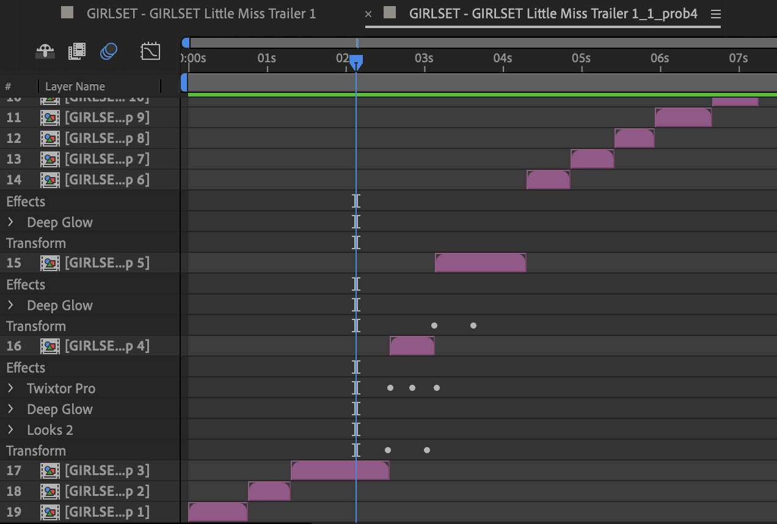
Task: Click the composition icon in the left tab
Action: click(x=67, y=13)
